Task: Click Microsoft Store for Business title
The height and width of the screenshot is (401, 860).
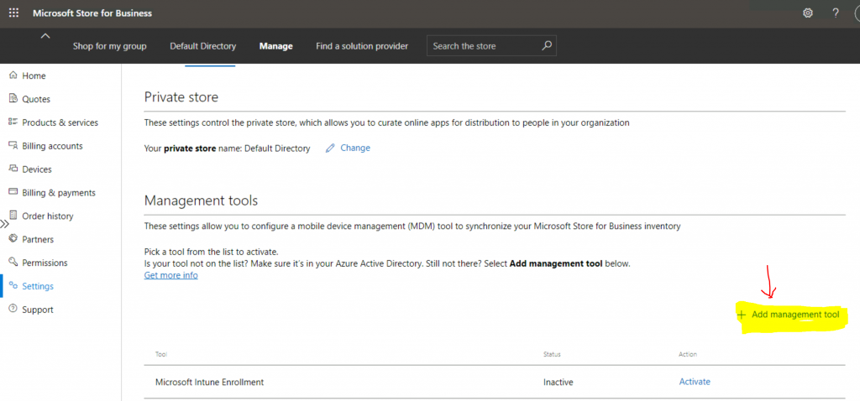Action: coord(92,13)
